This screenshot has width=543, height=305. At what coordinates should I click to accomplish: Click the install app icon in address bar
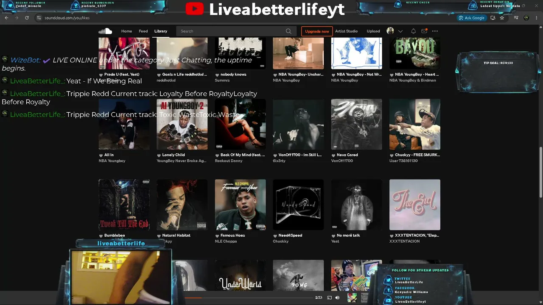point(493,18)
